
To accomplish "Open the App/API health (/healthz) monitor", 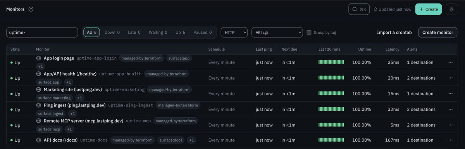I will click(70, 74).
